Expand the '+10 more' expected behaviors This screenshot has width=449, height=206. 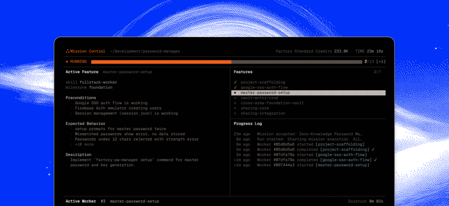click(x=84, y=144)
